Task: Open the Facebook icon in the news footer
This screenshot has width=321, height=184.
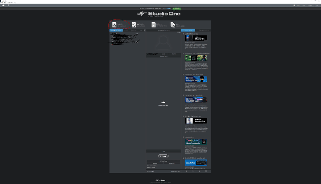Action: 187,171
